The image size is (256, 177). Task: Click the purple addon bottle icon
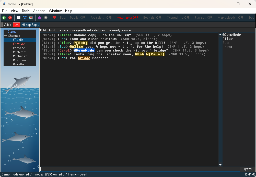click(x=39, y=18)
